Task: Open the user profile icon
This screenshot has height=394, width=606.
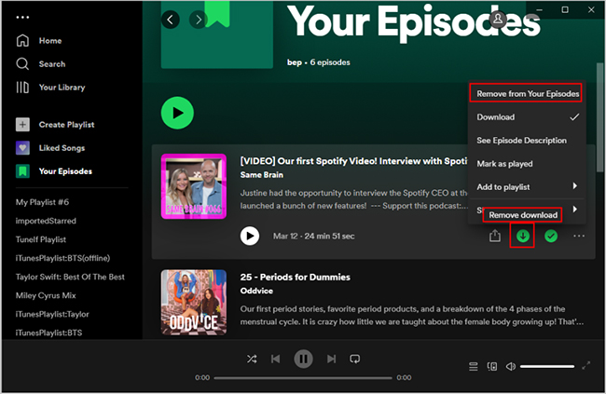Action: point(498,19)
